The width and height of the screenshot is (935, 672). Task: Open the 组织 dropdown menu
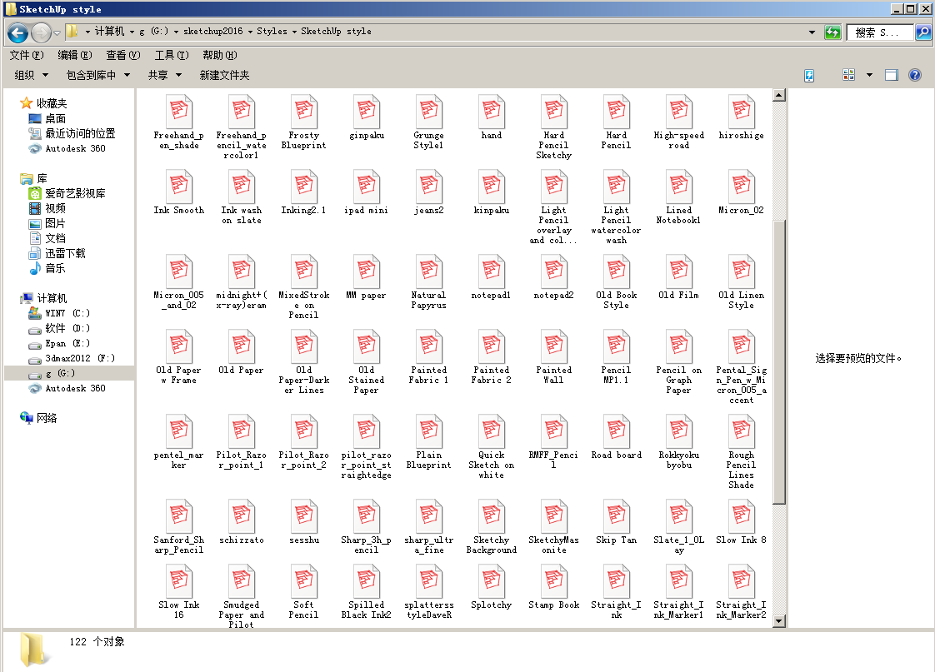pyautogui.click(x=32, y=75)
